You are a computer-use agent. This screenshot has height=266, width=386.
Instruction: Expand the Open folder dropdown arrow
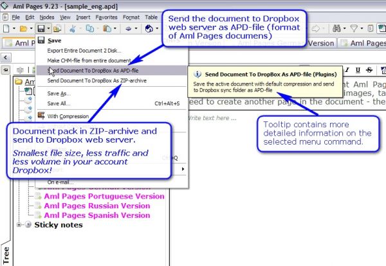click(x=32, y=28)
